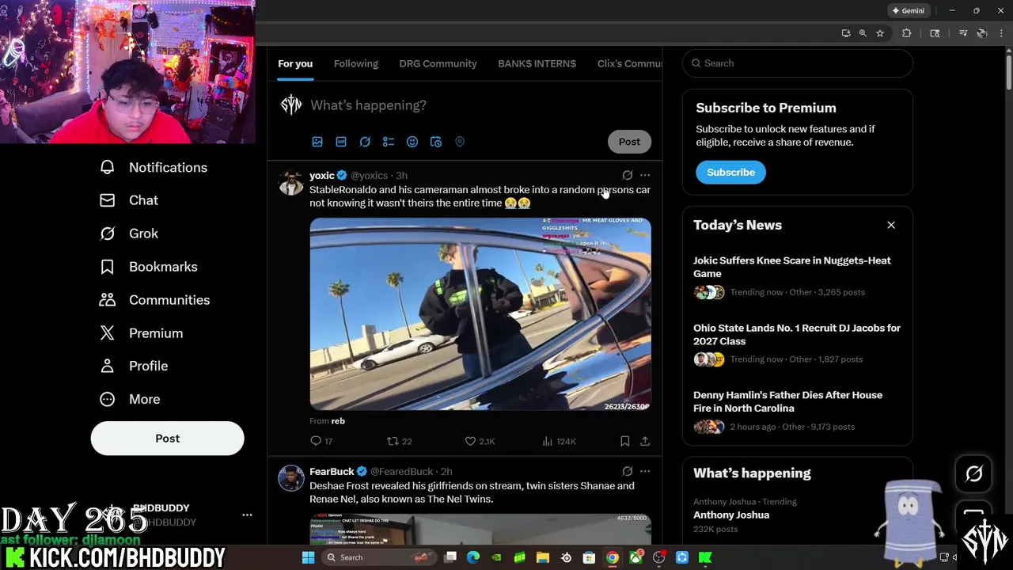Bookmark this tab with the star

879,33
